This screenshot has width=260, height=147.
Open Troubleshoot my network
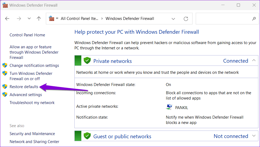[x=32, y=103]
